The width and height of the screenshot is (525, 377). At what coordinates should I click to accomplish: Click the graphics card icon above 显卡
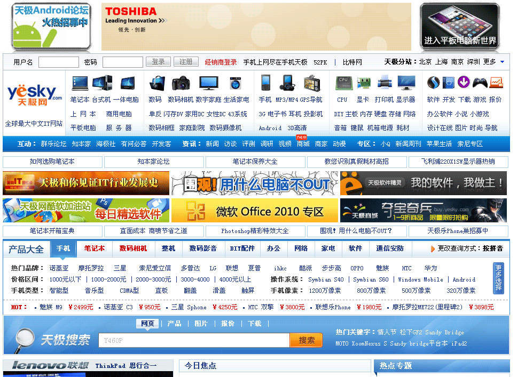tap(364, 83)
